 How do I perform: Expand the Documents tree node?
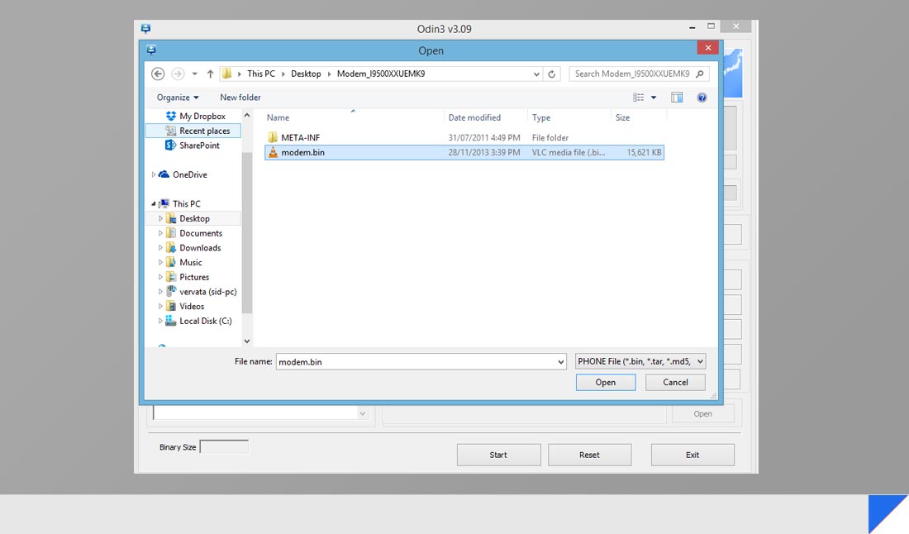pos(160,233)
